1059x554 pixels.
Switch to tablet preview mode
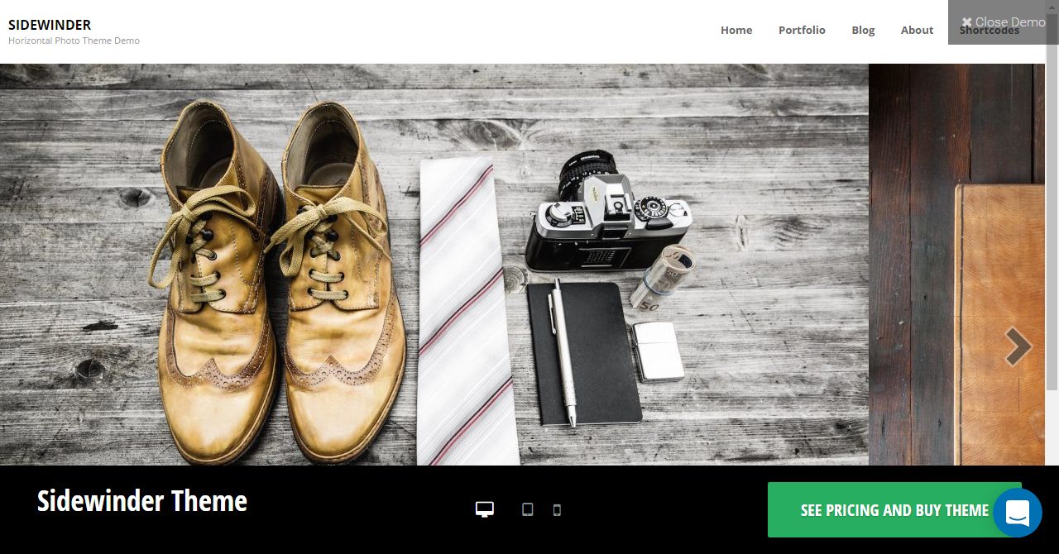[x=528, y=509]
